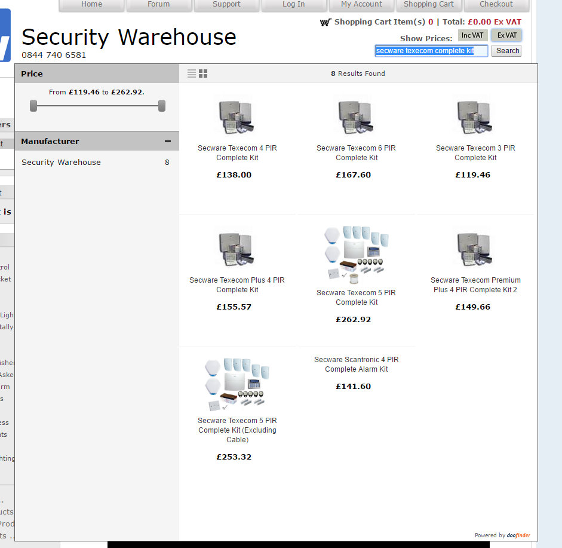Switch results to list view
Image resolution: width=562 pixels, height=548 pixels.
point(192,74)
